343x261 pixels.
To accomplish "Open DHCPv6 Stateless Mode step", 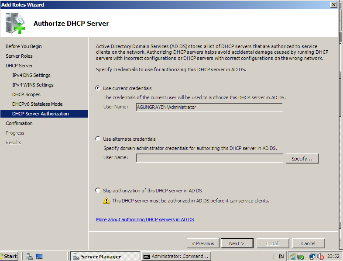I will 38,104.
